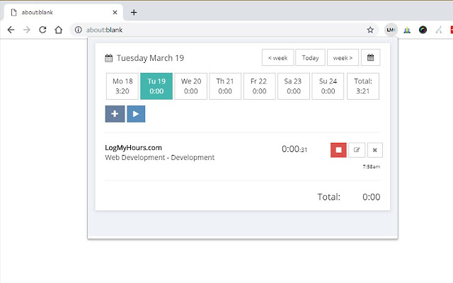Click the running timer value 0:00:31

click(294, 149)
